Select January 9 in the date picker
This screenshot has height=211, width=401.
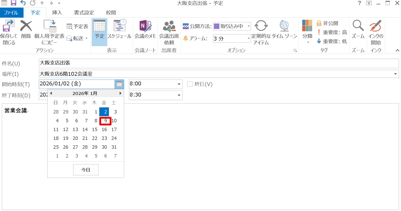[105, 121]
